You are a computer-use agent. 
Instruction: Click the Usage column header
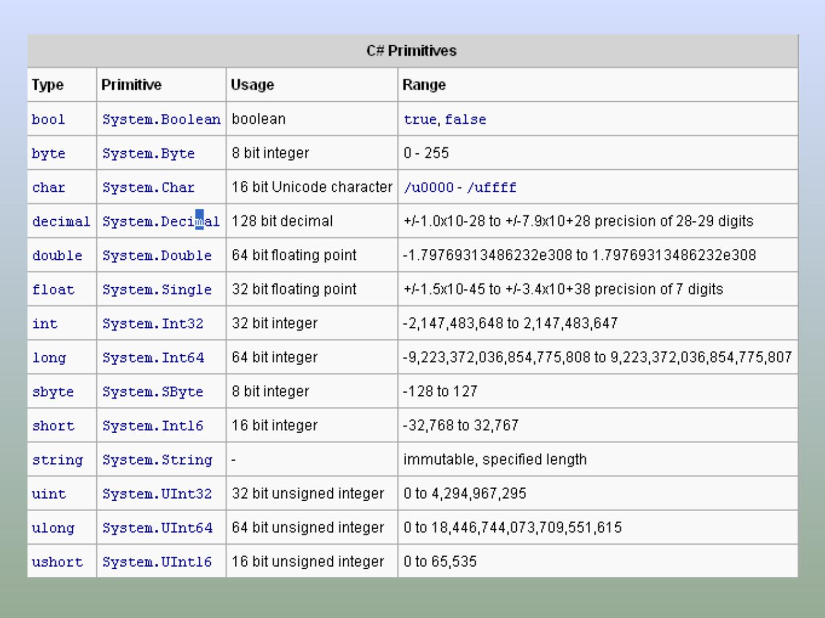tap(252, 85)
